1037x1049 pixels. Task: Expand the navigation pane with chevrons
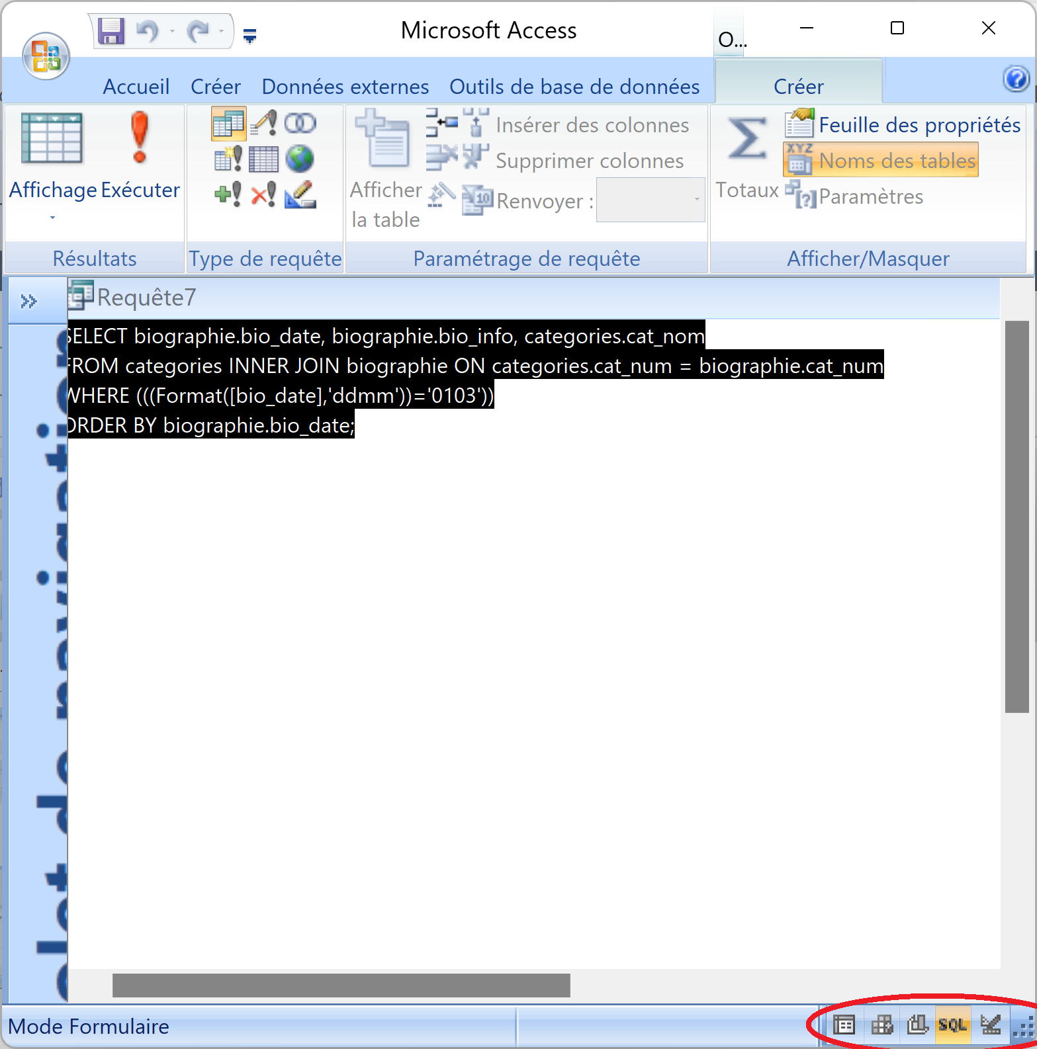pyautogui.click(x=28, y=302)
